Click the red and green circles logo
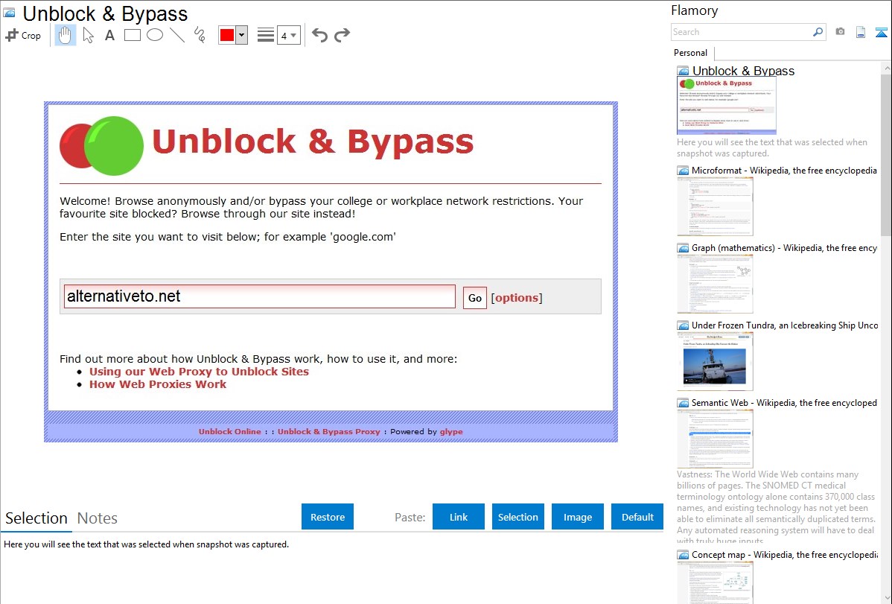 (x=102, y=146)
